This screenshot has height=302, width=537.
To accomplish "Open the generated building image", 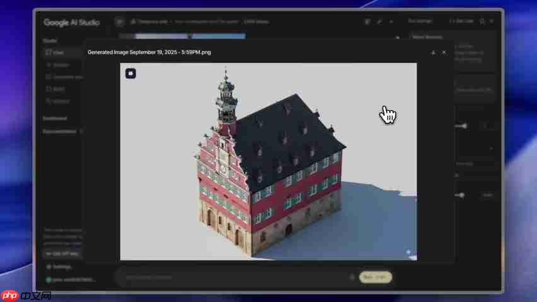I will click(x=268, y=162).
